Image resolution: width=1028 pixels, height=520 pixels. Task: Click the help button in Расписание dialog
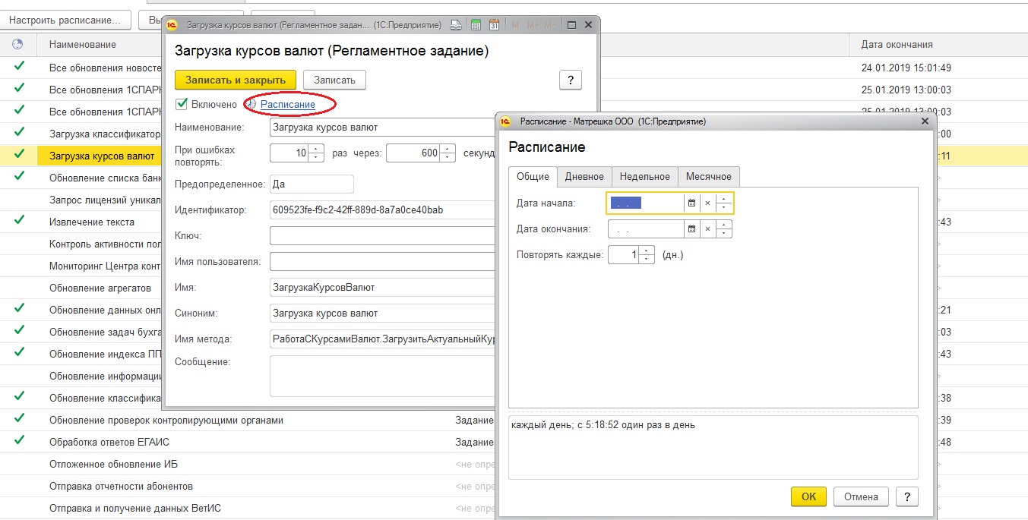point(906,496)
